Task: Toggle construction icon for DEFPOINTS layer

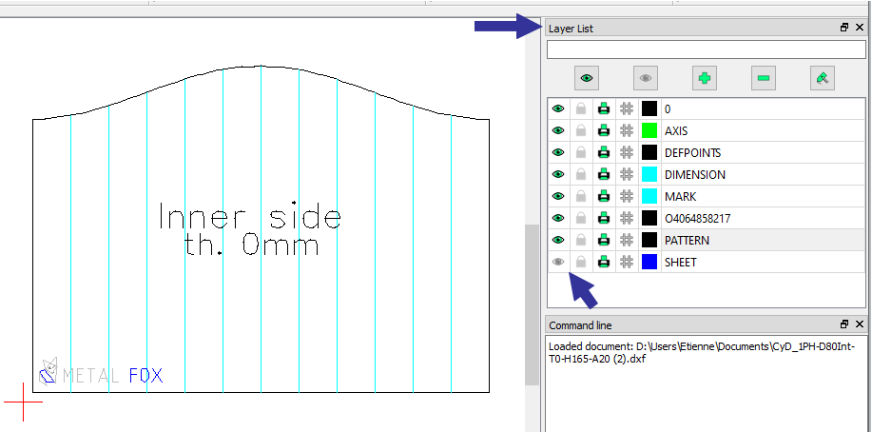Action: point(627,152)
